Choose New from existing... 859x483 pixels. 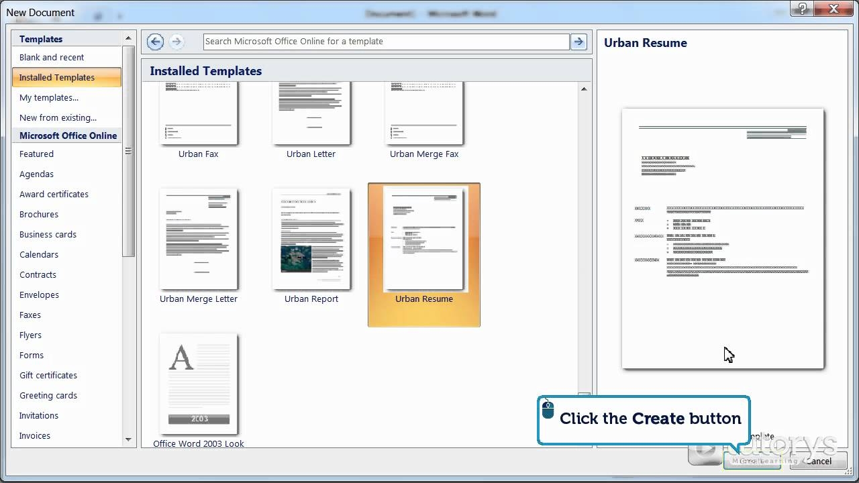pos(66,117)
